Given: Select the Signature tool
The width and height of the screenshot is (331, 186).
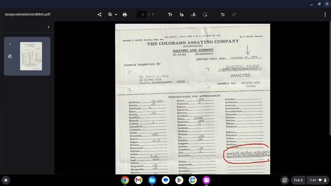Looking at the screenshot, I should [x=193, y=14].
